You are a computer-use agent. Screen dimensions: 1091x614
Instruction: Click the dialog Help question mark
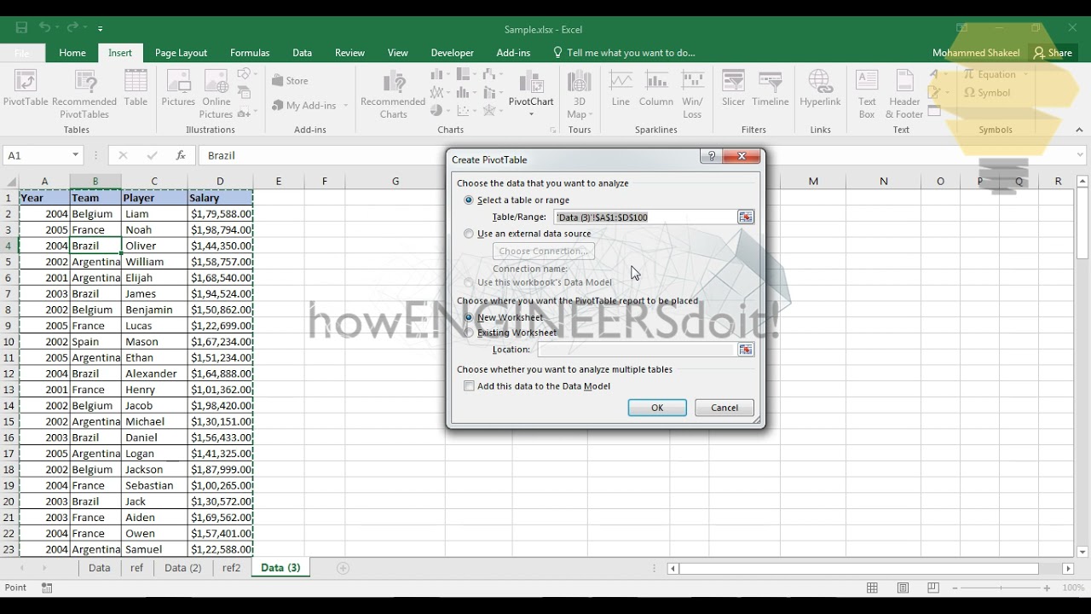click(x=710, y=157)
